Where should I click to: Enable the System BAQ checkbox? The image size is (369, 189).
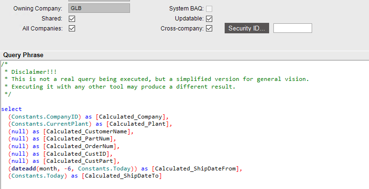pos(209,9)
